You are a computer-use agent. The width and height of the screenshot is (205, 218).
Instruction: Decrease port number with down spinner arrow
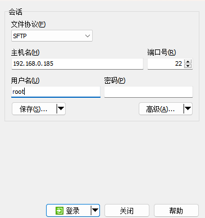tap(188, 66)
